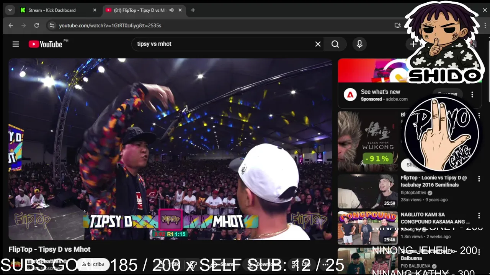Click the video player to pause playback
Image resolution: width=490 pixels, height=275 pixels.
(x=170, y=149)
